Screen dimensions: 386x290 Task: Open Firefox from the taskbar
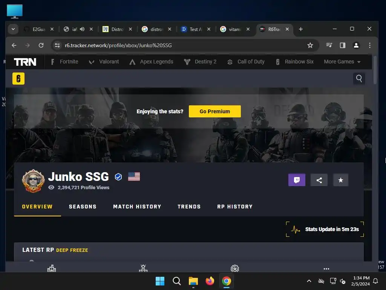[210, 281]
